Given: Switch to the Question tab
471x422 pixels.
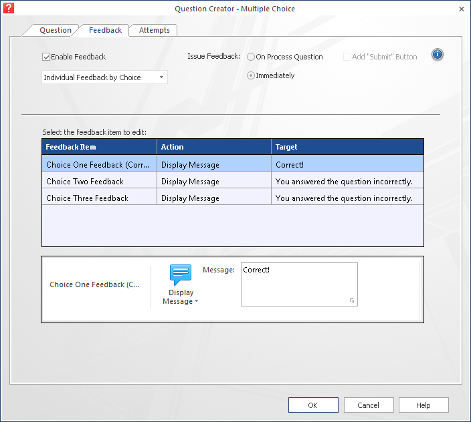Looking at the screenshot, I should [x=56, y=30].
